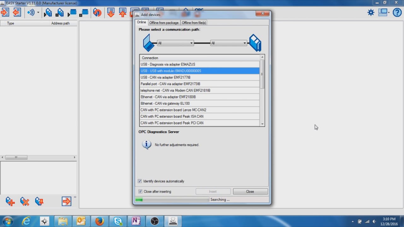Open the right communication path All dropdown
The height and width of the screenshot is (227, 404).
click(x=229, y=43)
